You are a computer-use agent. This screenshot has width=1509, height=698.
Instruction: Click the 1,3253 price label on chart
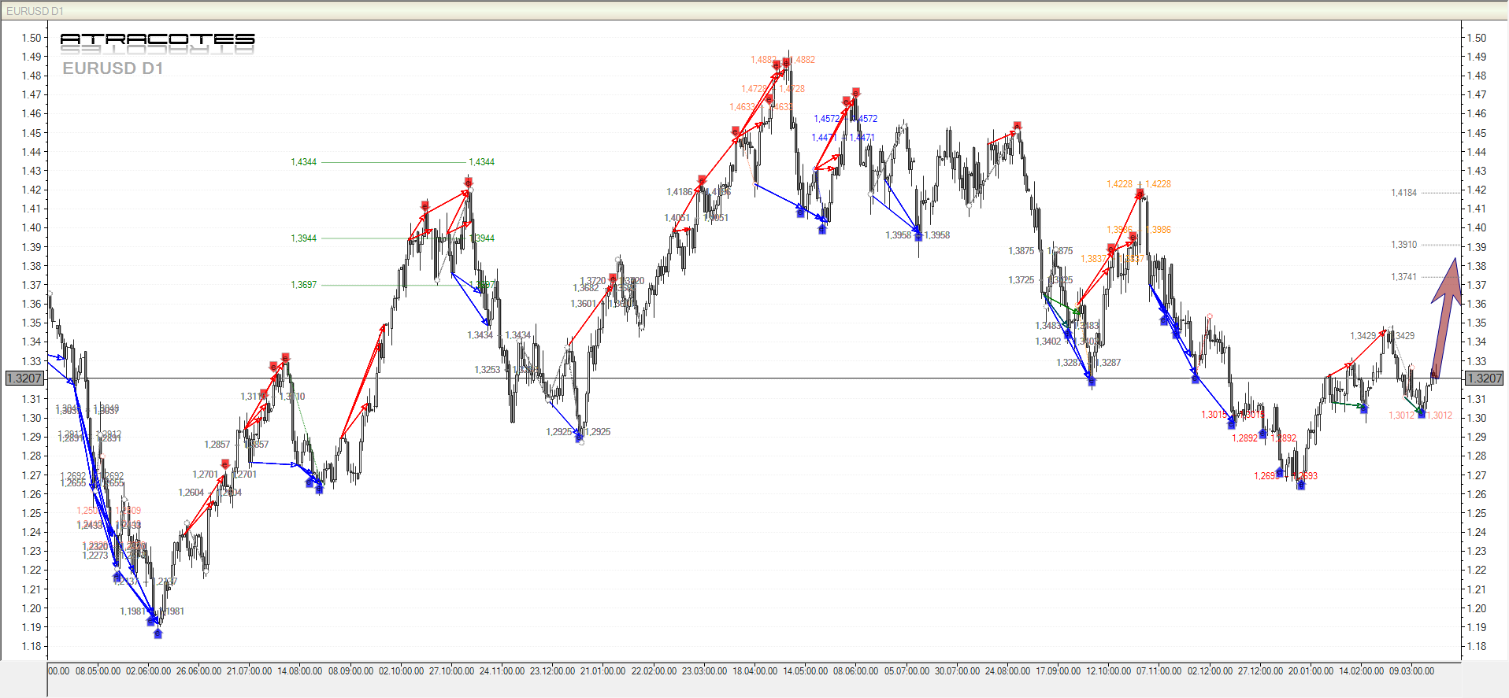487,370
